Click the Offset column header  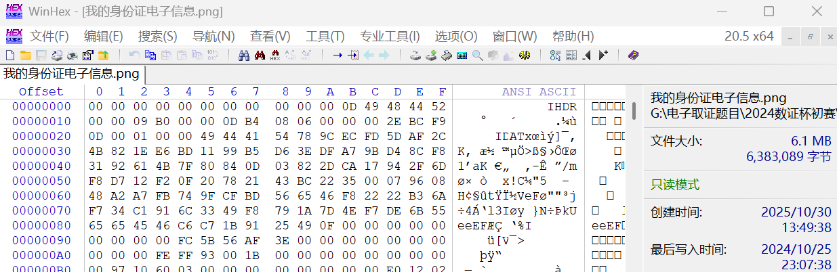(x=41, y=91)
